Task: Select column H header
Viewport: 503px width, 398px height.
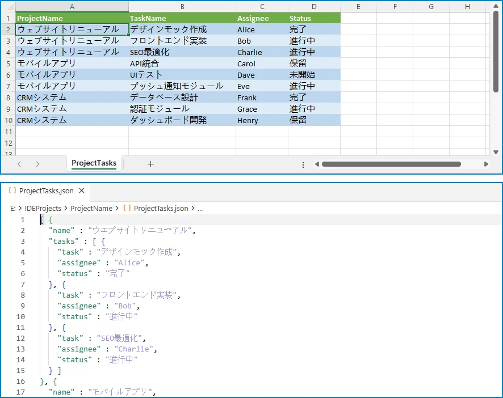Action: (x=467, y=7)
